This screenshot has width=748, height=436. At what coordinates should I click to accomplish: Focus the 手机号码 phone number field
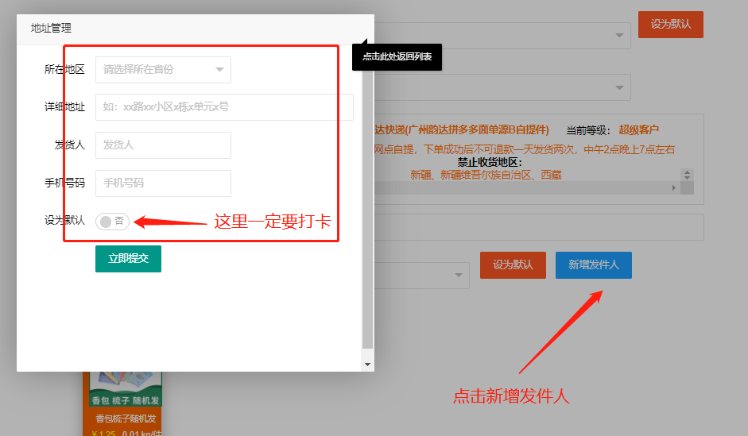pos(163,183)
